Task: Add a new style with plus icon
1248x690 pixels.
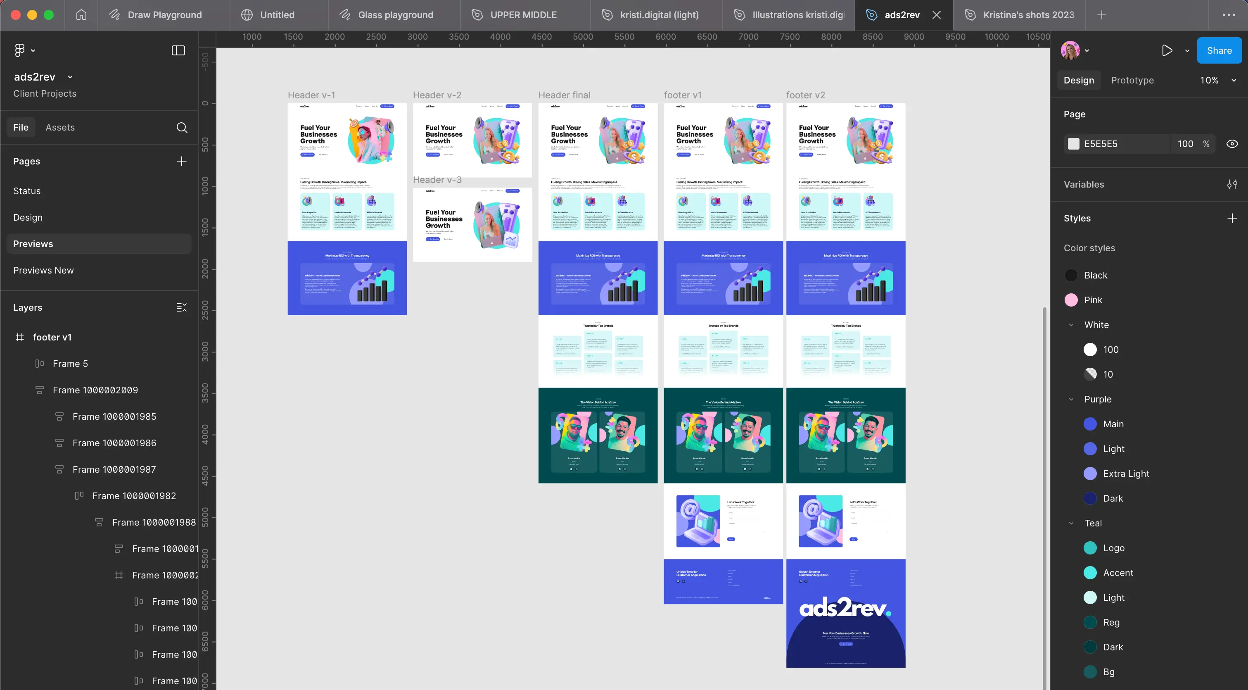Action: 1232,218
